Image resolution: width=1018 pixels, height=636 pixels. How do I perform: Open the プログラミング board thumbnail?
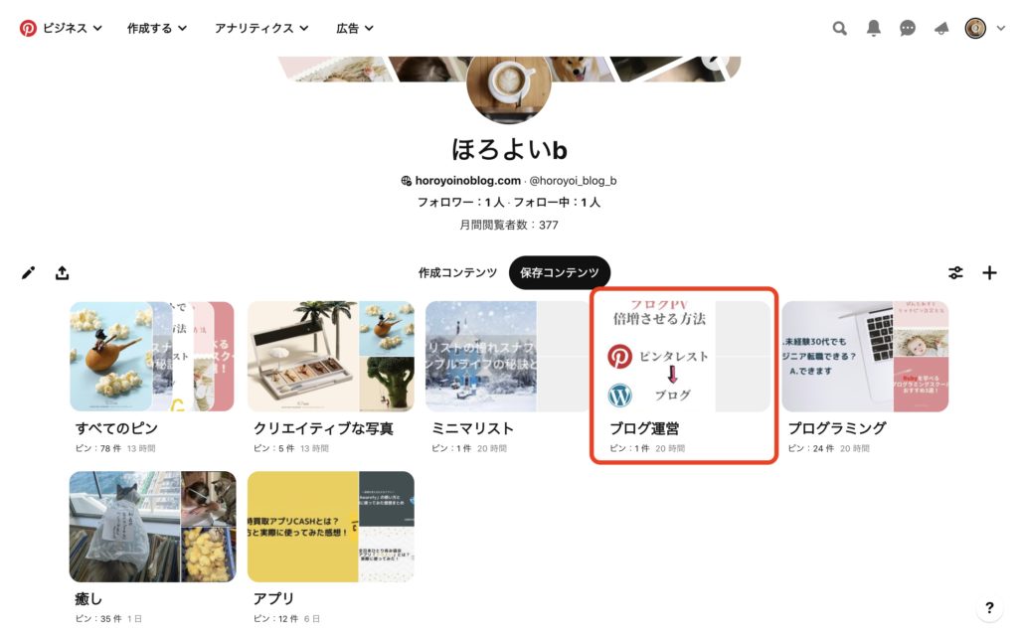[x=865, y=357]
